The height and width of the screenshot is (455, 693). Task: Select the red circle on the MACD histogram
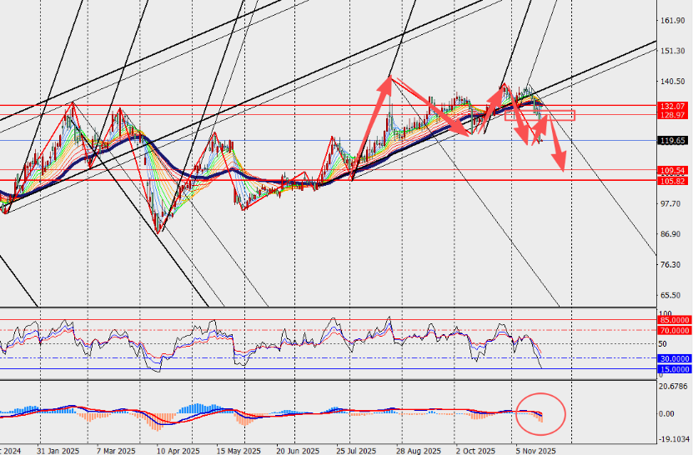540,413
